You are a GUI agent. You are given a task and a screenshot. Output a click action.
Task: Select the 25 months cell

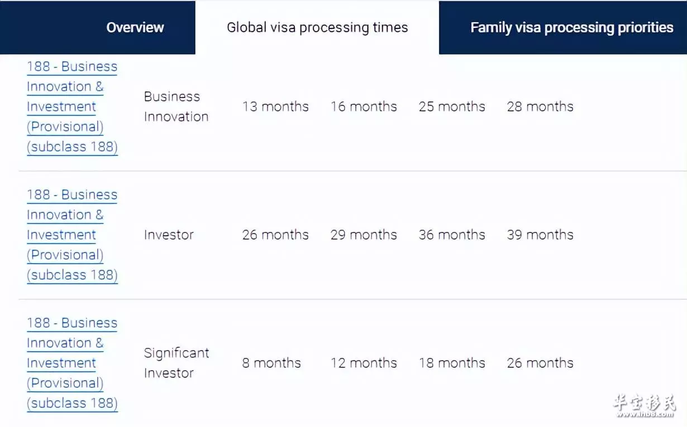pyautogui.click(x=452, y=106)
